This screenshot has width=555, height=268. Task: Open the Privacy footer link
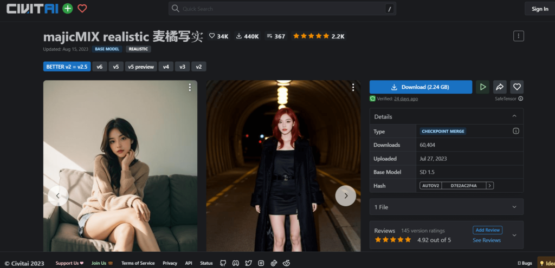(170, 263)
